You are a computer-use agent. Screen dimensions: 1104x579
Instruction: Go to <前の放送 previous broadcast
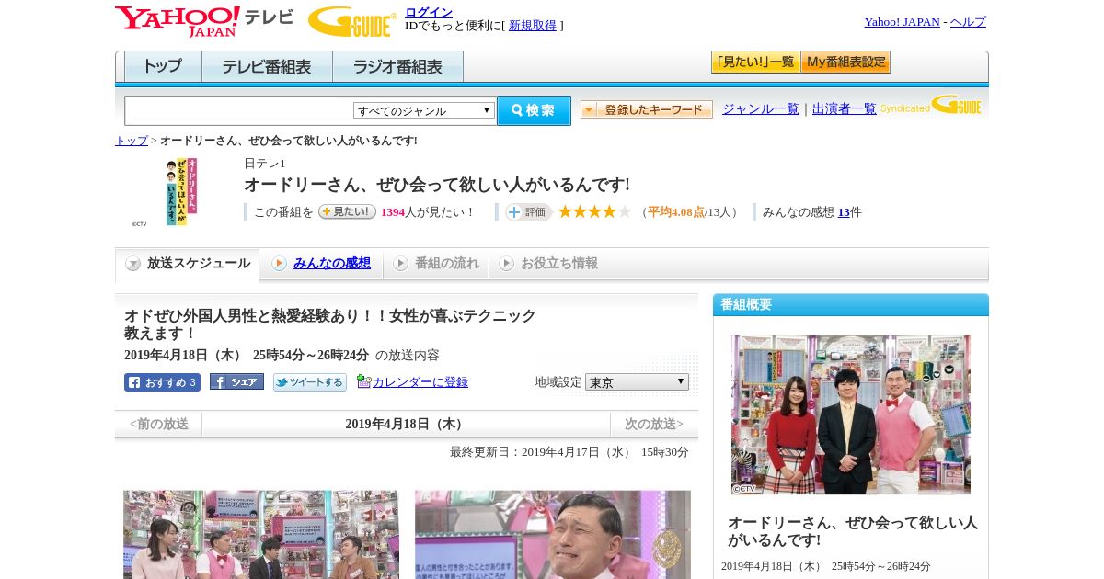pos(159,425)
